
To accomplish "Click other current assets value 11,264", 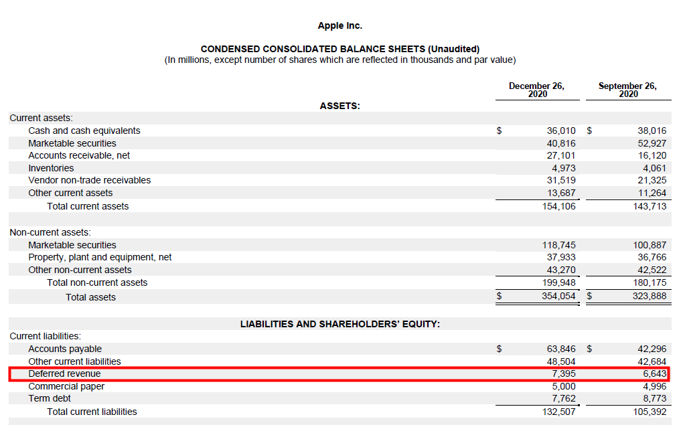I will (652, 193).
